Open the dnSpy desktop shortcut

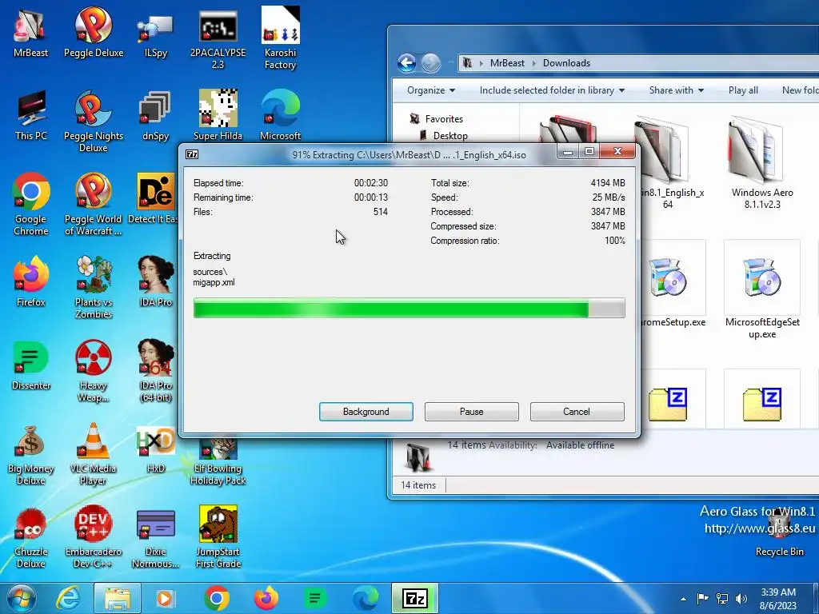[x=156, y=115]
